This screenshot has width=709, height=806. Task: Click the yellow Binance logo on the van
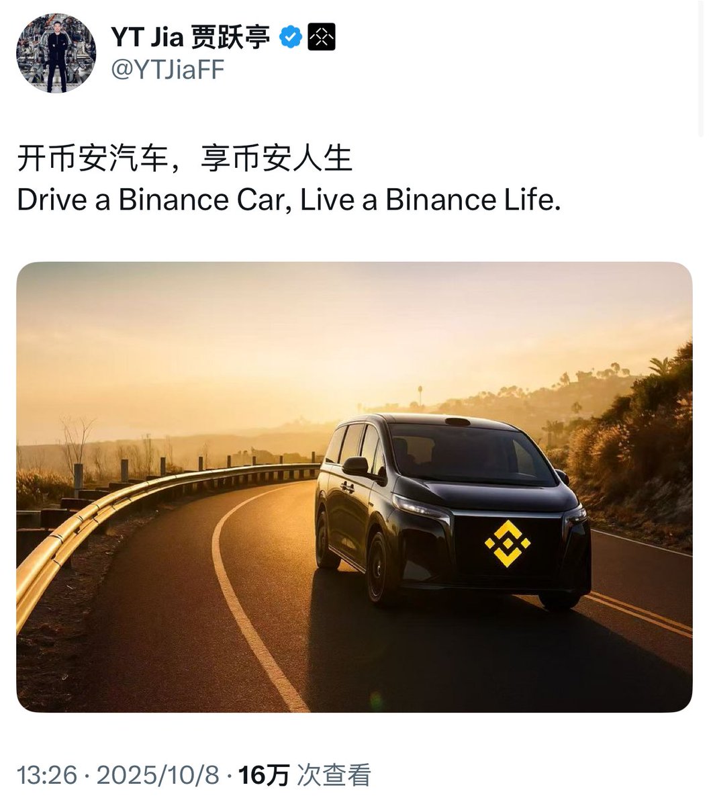(x=508, y=543)
